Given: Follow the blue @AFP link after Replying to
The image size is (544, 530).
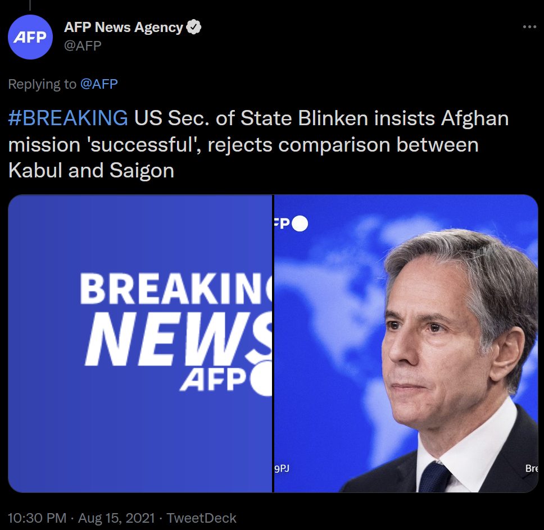Looking at the screenshot, I should coord(99,84).
